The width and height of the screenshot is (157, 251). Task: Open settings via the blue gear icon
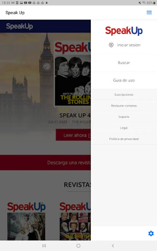point(151,233)
